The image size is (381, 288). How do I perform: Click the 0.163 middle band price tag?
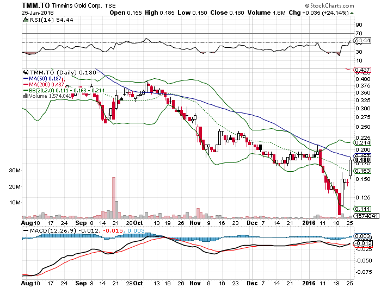click(362, 171)
